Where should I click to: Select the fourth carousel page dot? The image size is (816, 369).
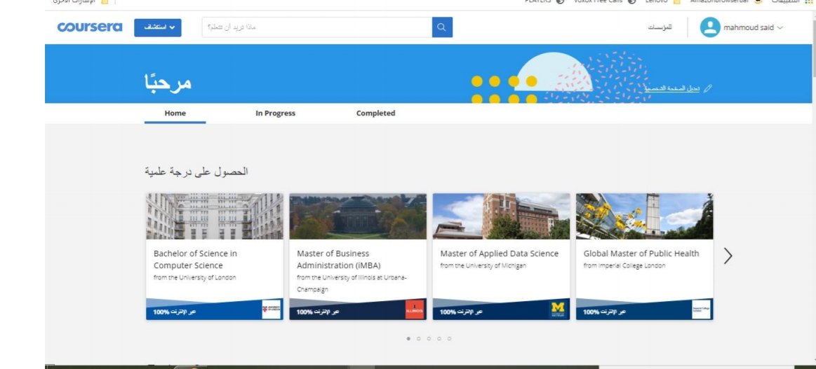[439, 338]
